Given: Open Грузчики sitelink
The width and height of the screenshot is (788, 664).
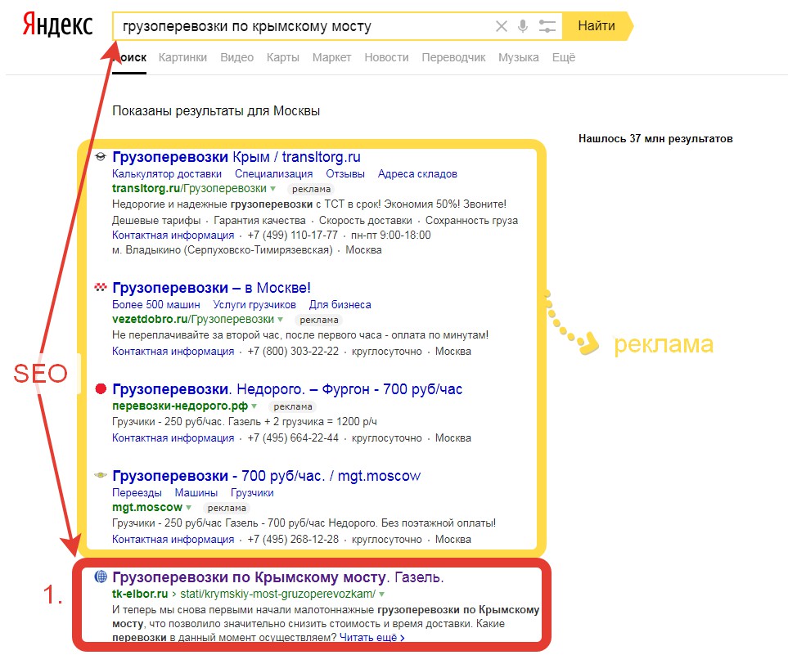Looking at the screenshot, I should (252, 493).
